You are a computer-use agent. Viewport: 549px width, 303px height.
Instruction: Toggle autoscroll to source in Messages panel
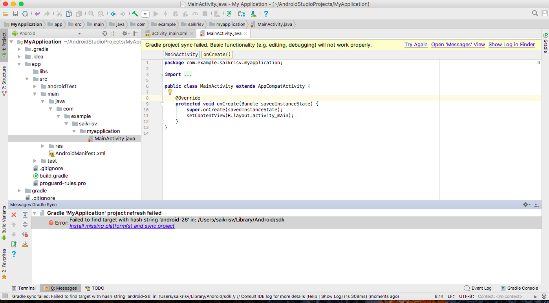pos(25,244)
